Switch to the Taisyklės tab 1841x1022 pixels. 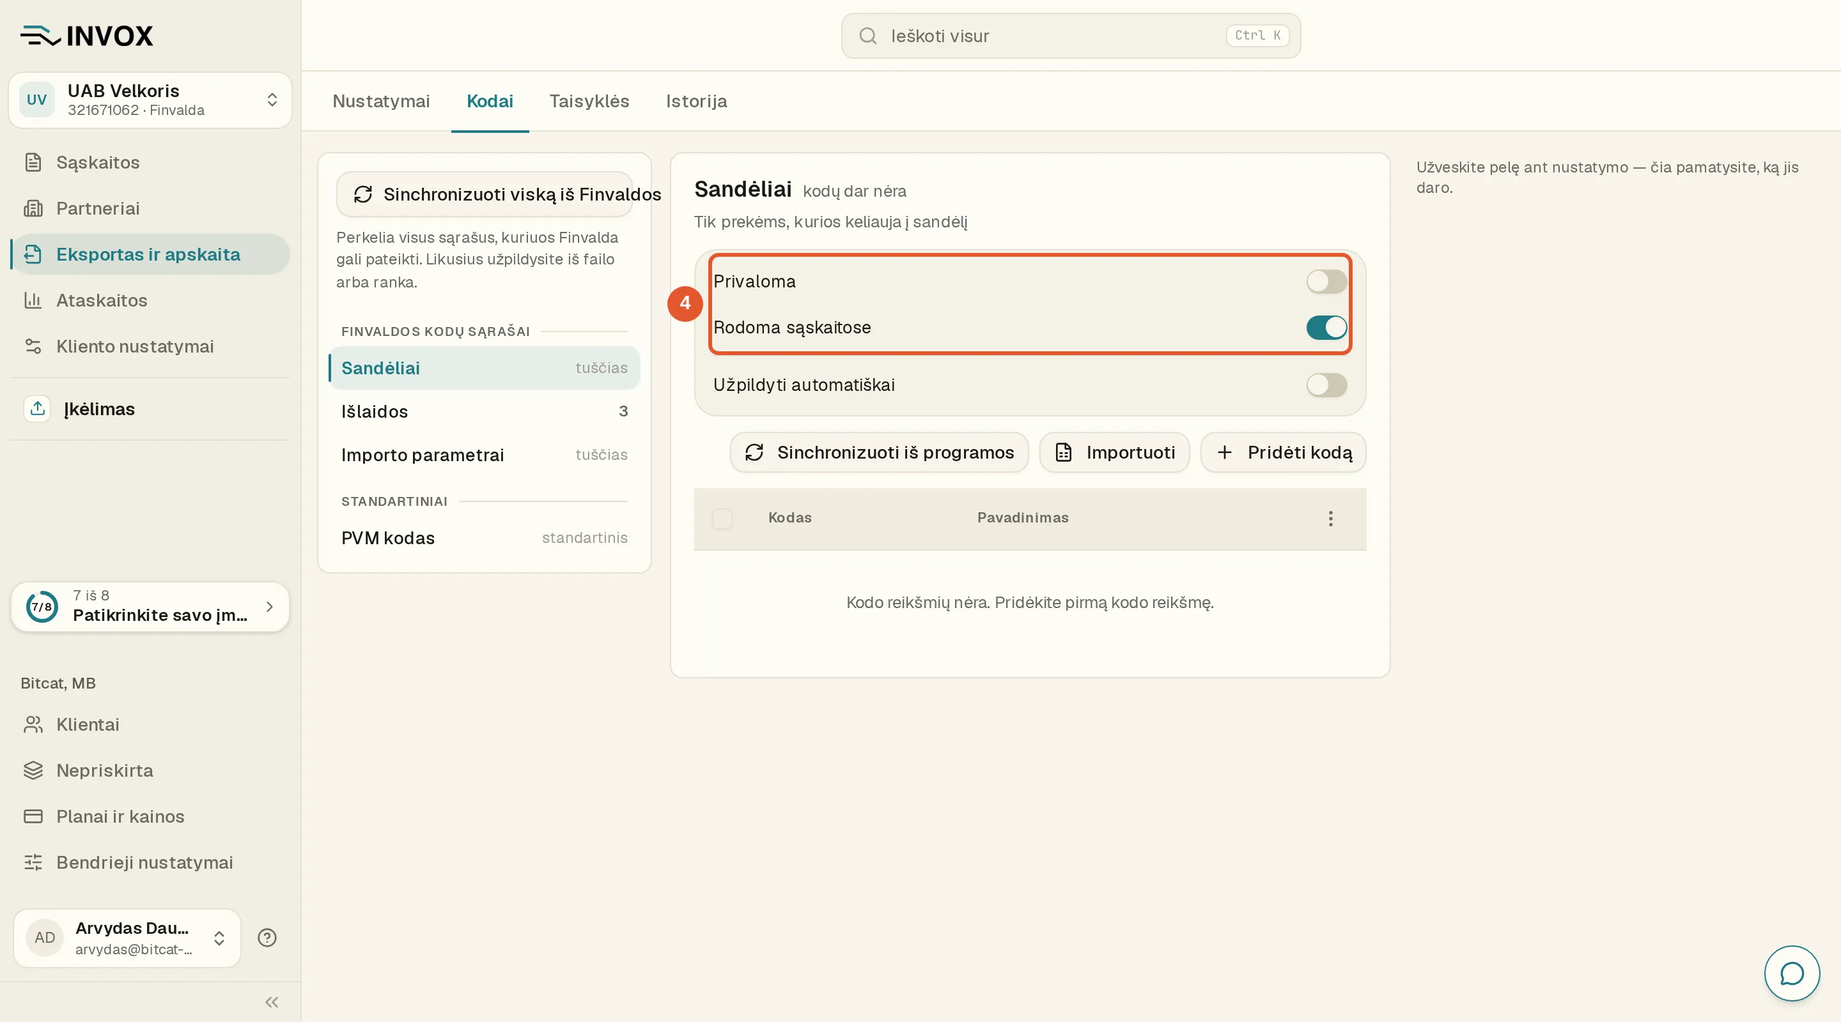589,102
